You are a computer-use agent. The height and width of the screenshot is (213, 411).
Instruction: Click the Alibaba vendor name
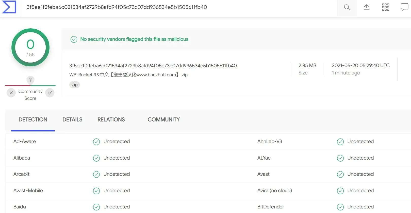click(x=22, y=158)
